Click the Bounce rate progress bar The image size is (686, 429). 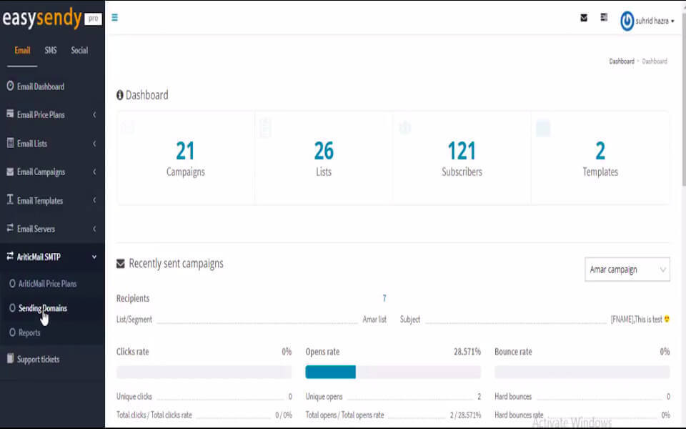[x=582, y=372]
